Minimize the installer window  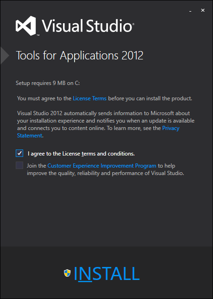coord(190,11)
